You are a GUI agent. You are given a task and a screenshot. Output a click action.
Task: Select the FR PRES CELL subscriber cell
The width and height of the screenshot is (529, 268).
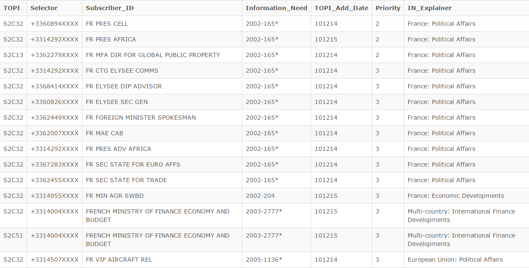pyautogui.click(x=107, y=24)
